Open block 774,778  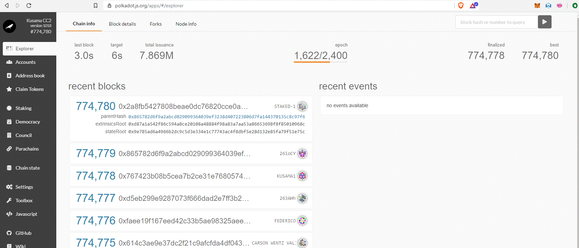[x=96, y=176]
